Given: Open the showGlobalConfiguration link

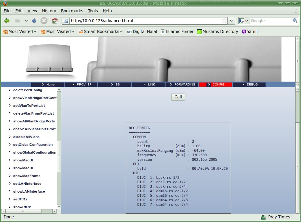Looking at the screenshot, I should coord(35,152).
